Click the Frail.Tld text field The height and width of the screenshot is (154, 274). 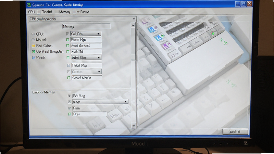pyautogui.click(x=86, y=52)
